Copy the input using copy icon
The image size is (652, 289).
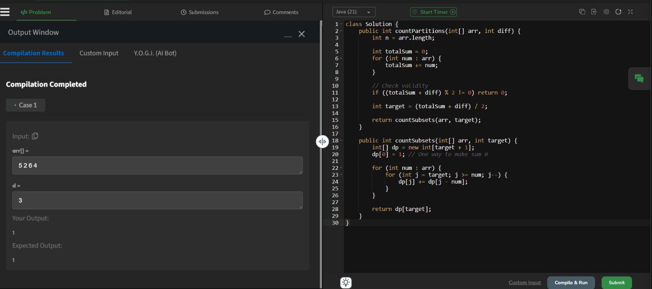(x=35, y=136)
